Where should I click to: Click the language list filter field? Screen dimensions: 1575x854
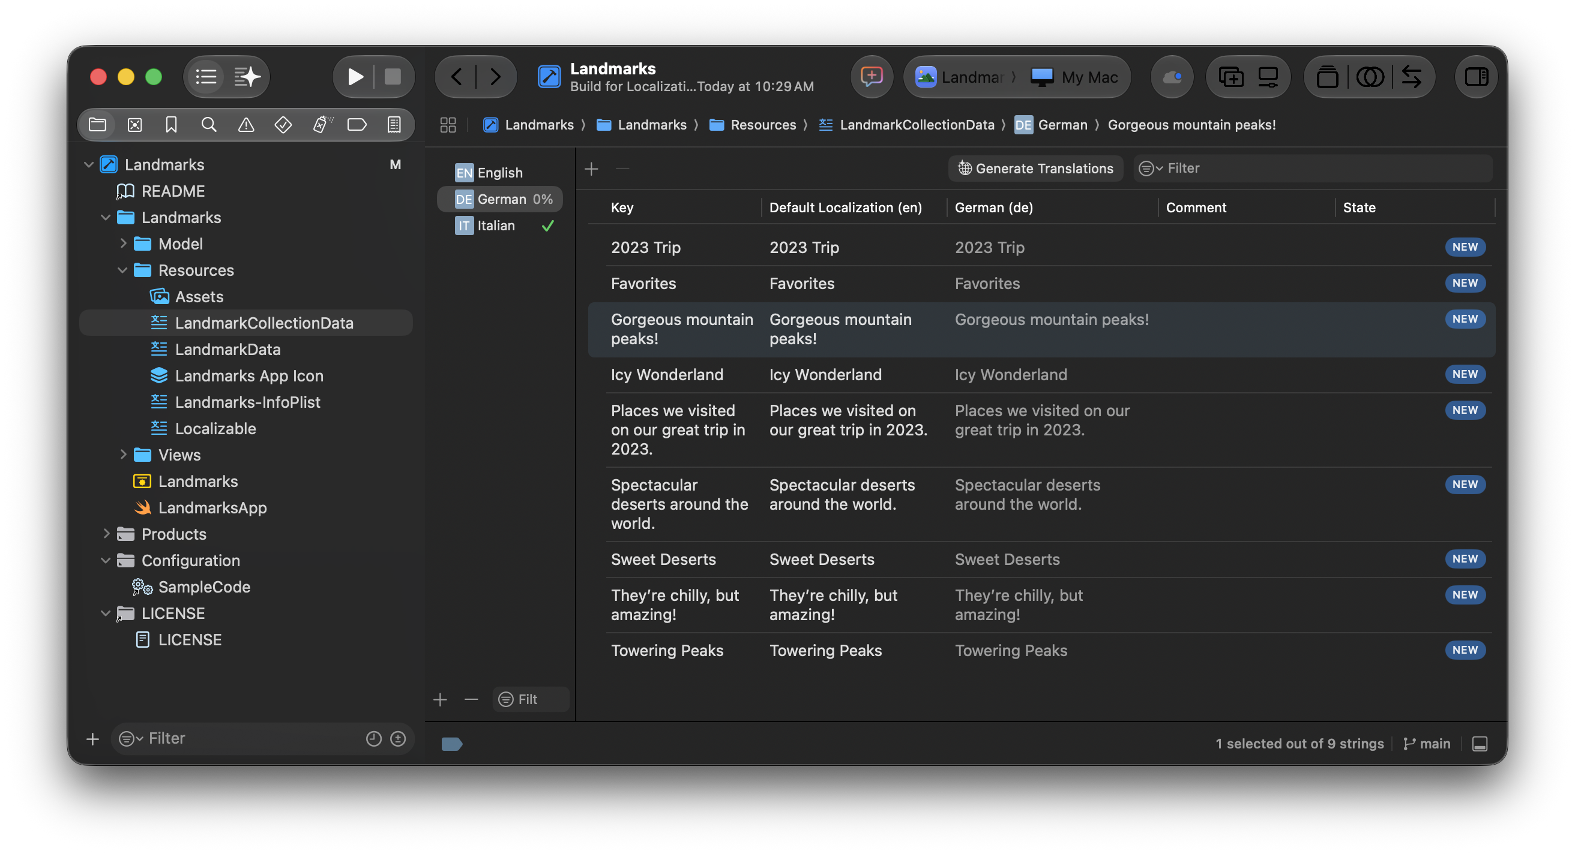click(x=531, y=699)
